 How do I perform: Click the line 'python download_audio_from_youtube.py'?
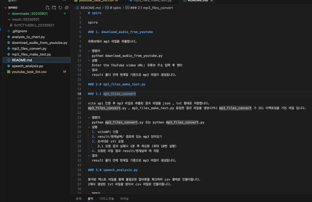coord(127,56)
